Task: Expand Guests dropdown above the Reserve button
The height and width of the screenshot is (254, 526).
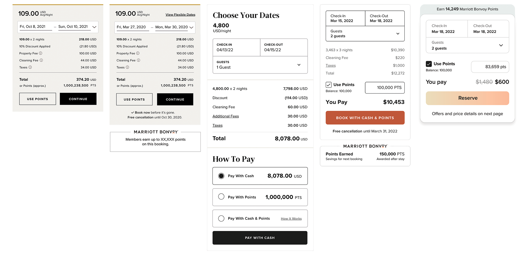Action: [501, 45]
